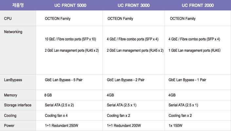Viewport: 231px width, 131px height.
Task: Select GbE Lan Bypass - 5 Pair cell
Action: (64, 80)
